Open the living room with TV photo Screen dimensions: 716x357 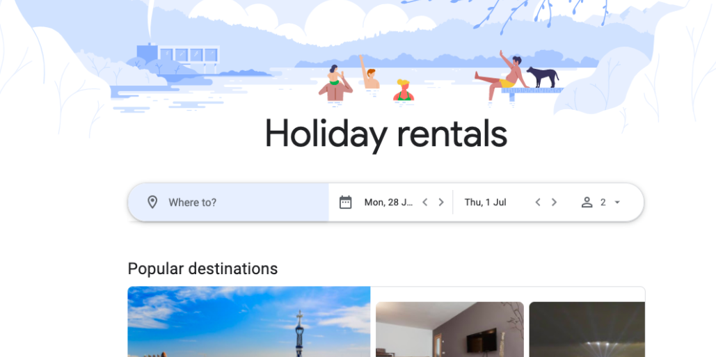pyautogui.click(x=450, y=330)
